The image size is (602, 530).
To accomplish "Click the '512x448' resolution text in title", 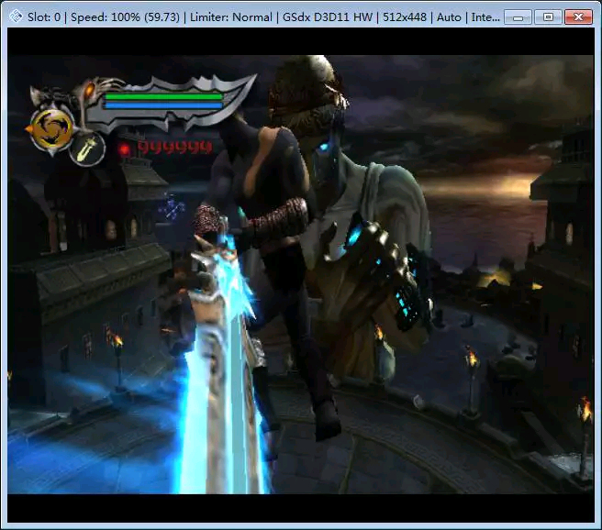I will pyautogui.click(x=405, y=17).
